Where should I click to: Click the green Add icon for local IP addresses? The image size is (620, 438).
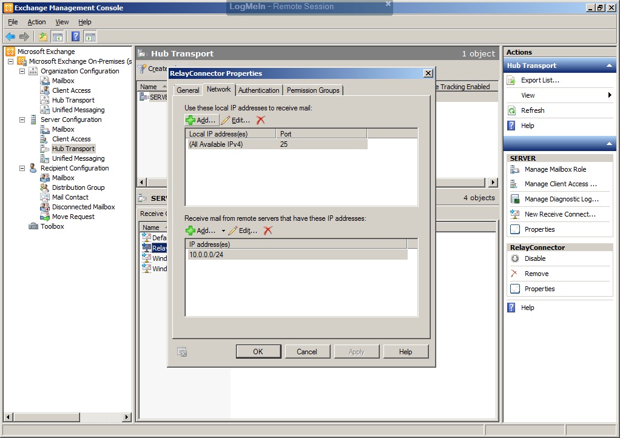click(190, 120)
